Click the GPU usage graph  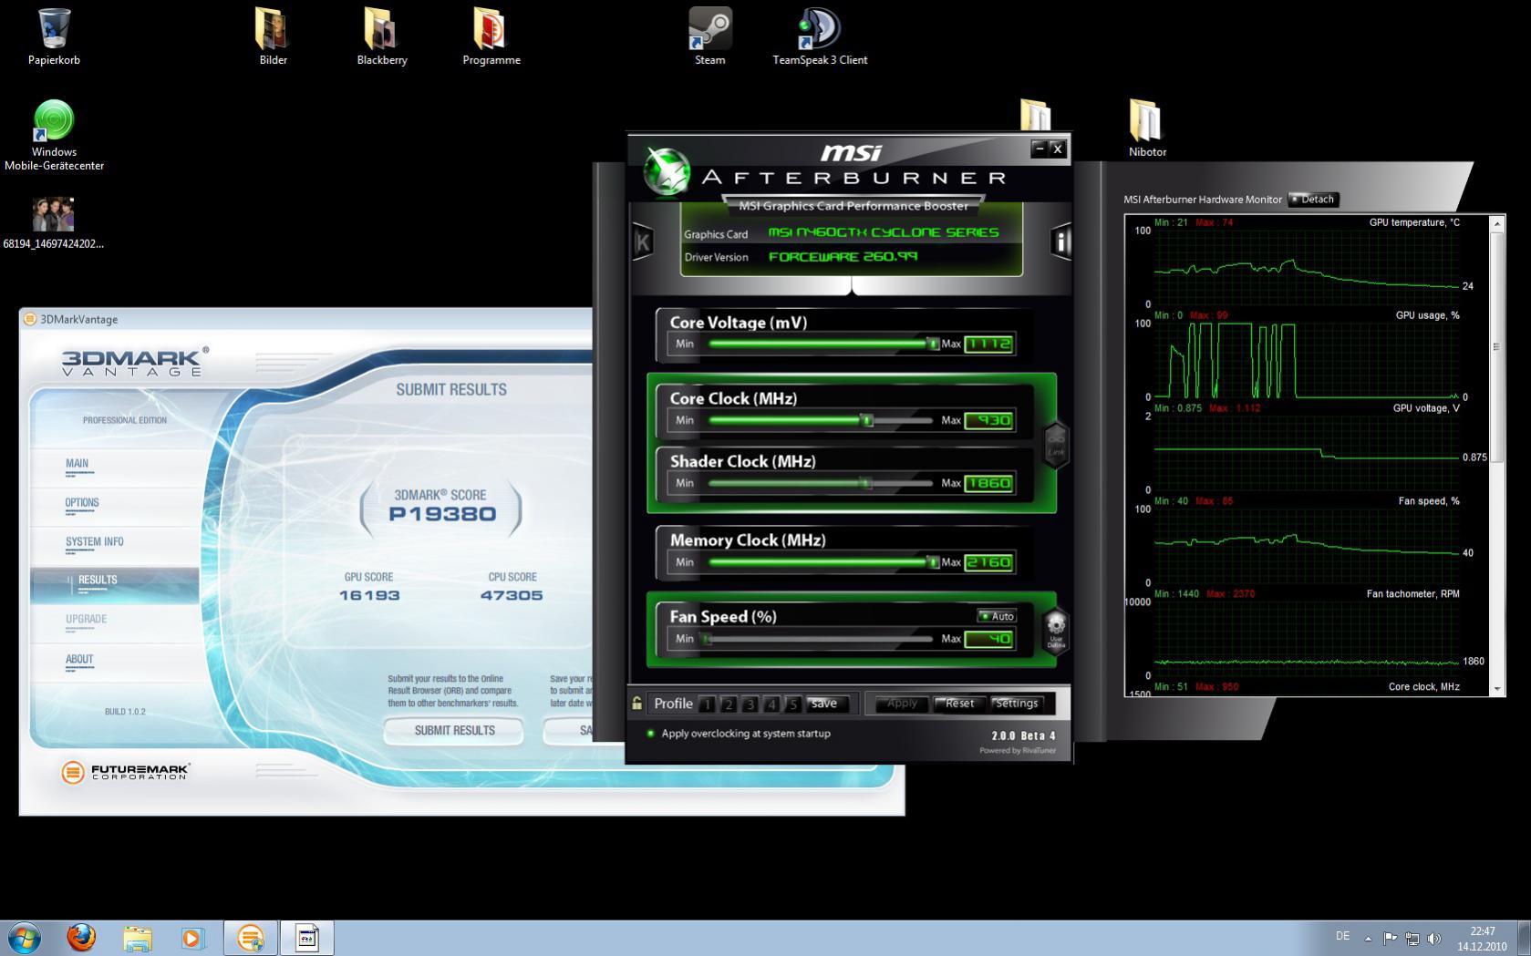[x=1307, y=360]
